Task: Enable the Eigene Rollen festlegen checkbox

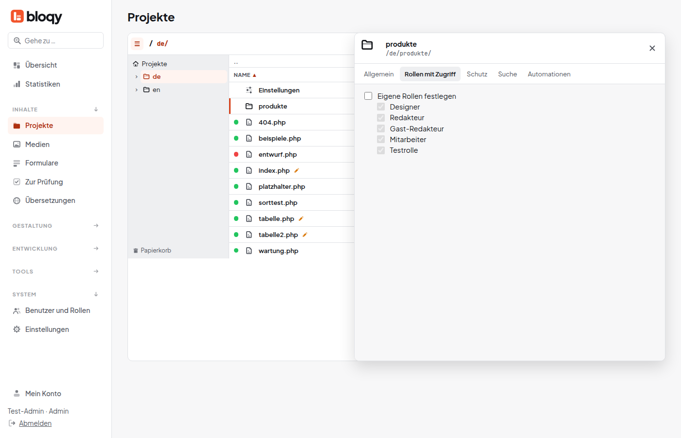Action: [368, 96]
